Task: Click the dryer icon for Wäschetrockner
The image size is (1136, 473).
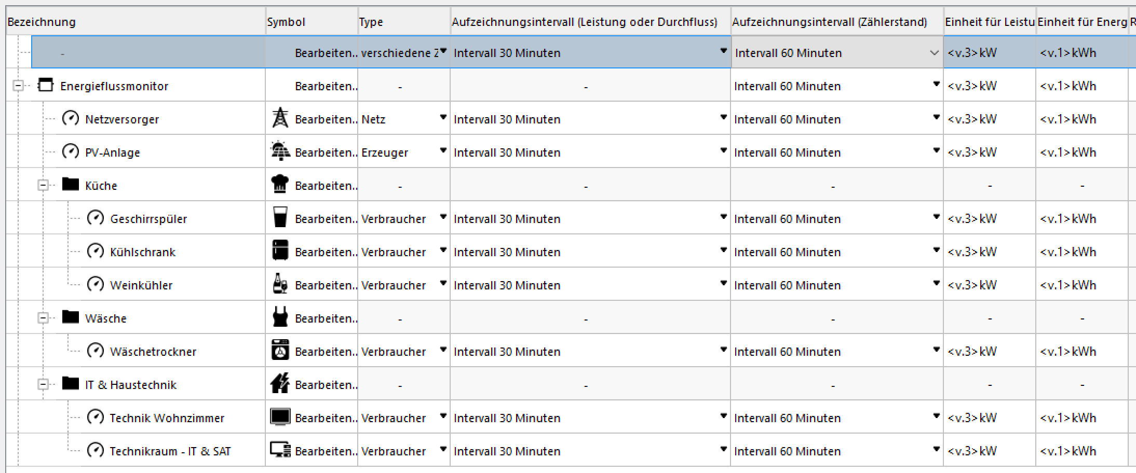Action: click(x=280, y=351)
